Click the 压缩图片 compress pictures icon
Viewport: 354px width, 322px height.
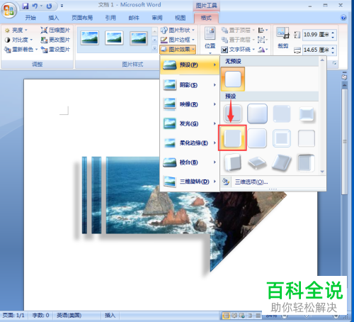point(44,30)
